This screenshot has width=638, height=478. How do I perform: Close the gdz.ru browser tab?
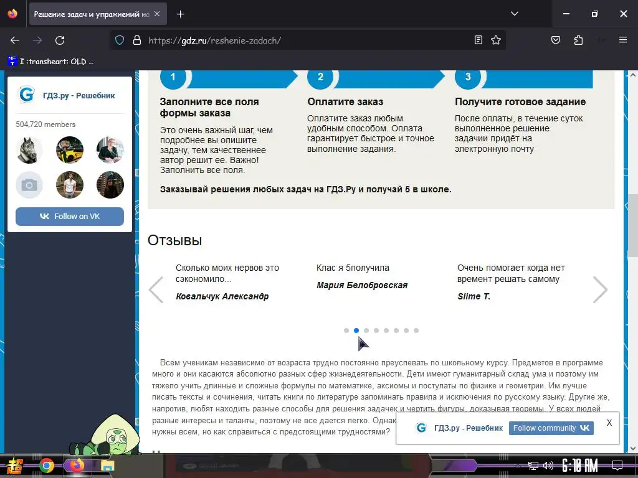[157, 14]
